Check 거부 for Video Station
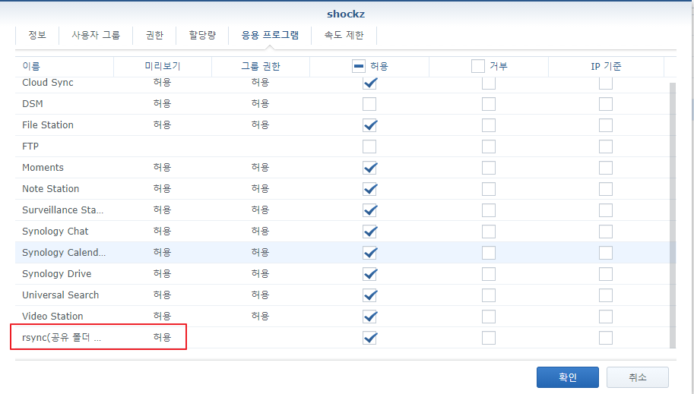The width and height of the screenshot is (694, 394). (489, 317)
